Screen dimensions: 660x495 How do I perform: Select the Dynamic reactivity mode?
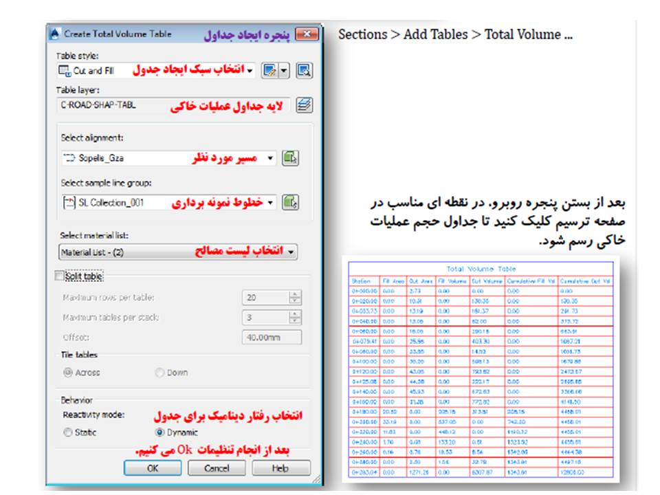click(x=159, y=432)
